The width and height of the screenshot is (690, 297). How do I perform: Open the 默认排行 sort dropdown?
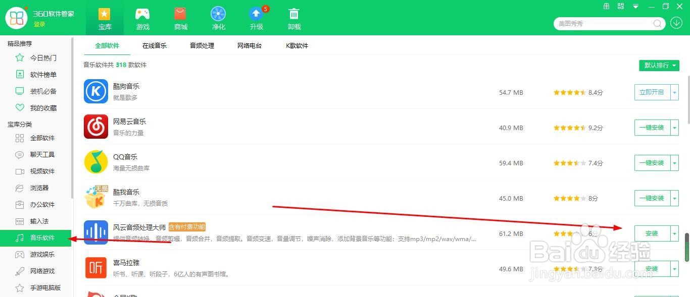coord(659,65)
